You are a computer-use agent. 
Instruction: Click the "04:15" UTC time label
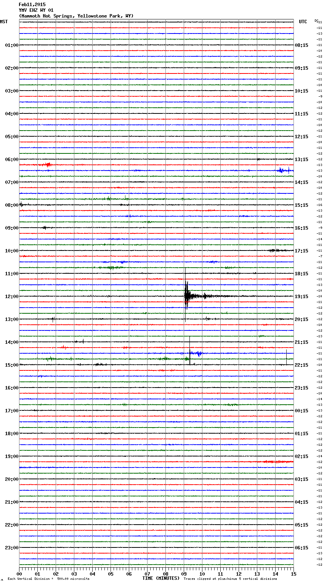tap(302, 502)
